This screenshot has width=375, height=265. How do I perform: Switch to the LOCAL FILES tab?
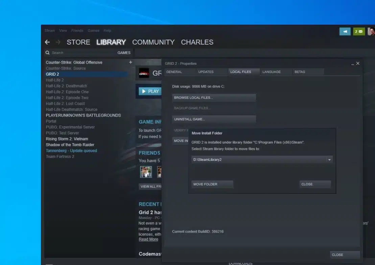(244, 72)
